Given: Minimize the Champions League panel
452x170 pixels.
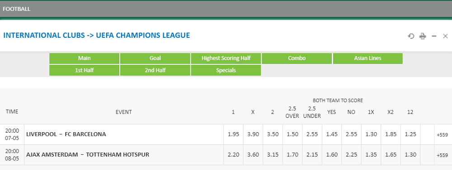Looking at the screenshot, I should [434, 36].
